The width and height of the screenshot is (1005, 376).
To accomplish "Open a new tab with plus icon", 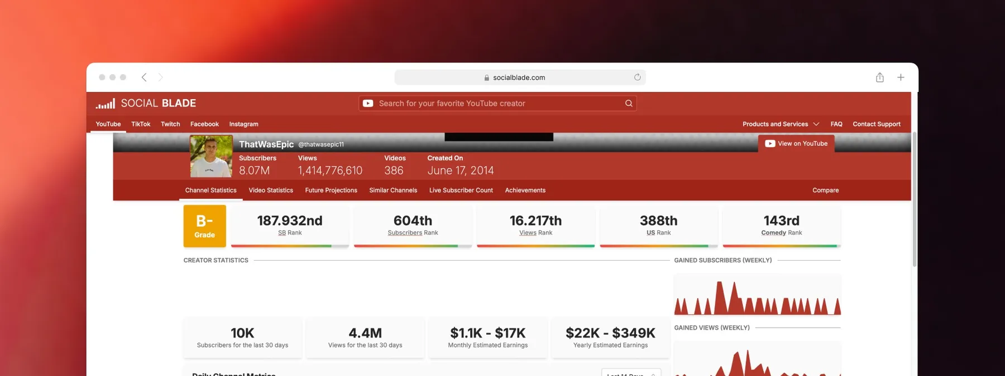I will (901, 77).
